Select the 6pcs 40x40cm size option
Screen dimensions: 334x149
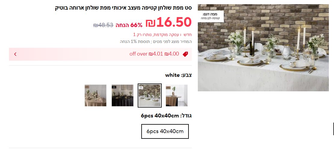[x=165, y=131]
